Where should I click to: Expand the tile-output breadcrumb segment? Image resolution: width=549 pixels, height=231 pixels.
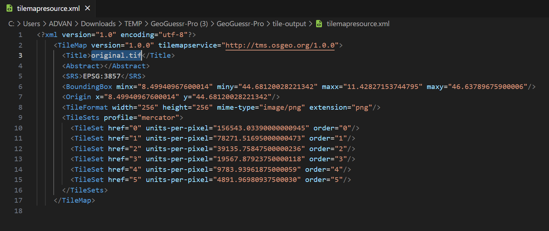coord(289,24)
